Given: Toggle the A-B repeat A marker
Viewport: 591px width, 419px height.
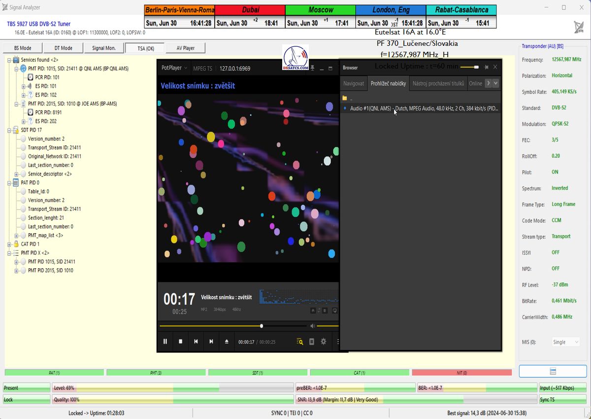Looking at the screenshot, I should [x=313, y=311].
